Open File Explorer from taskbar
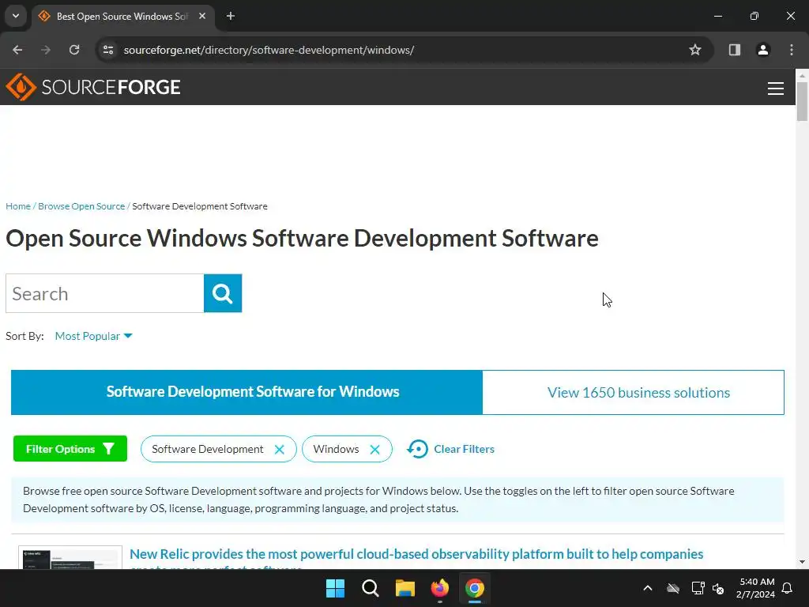 (405, 588)
